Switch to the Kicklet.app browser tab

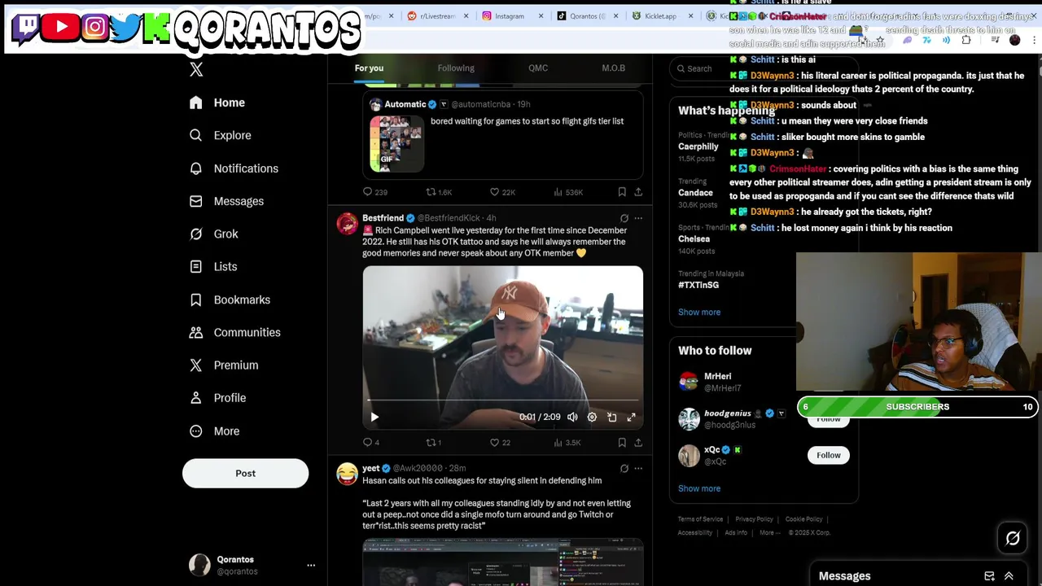tap(659, 15)
